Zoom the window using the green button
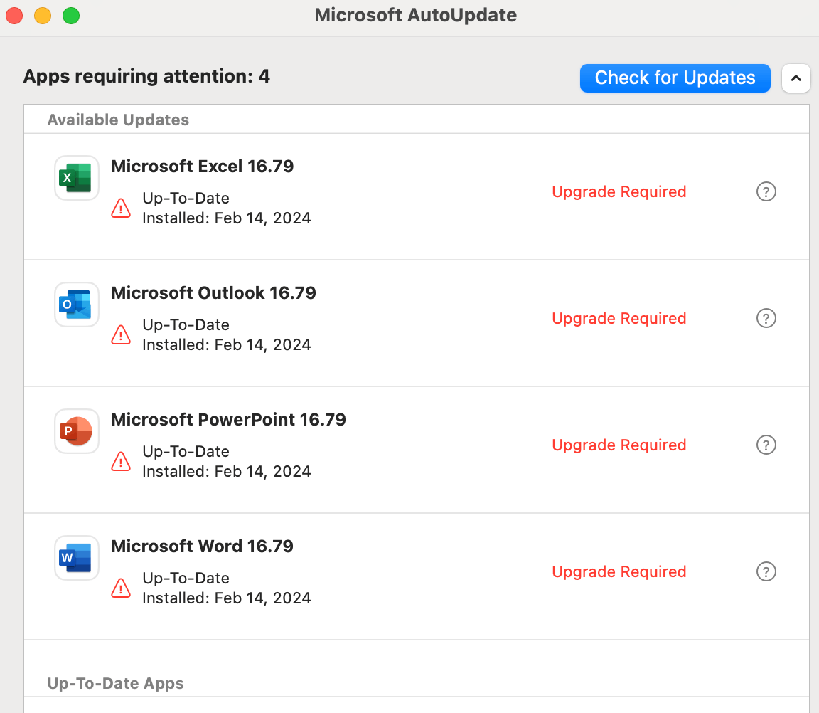The image size is (819, 713). [71, 15]
